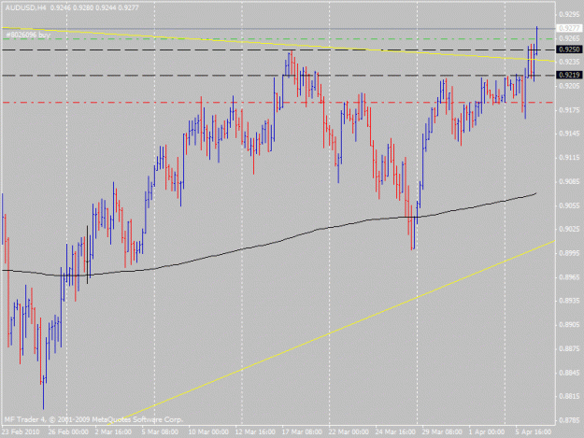Click the 0.9085 price axis label
This screenshot has height=438, width=584.
click(x=569, y=181)
